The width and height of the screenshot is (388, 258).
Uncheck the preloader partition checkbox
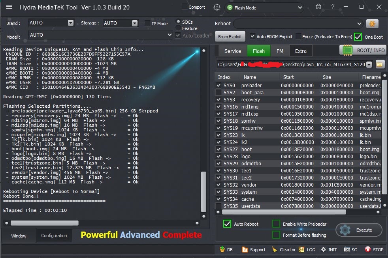(218, 85)
